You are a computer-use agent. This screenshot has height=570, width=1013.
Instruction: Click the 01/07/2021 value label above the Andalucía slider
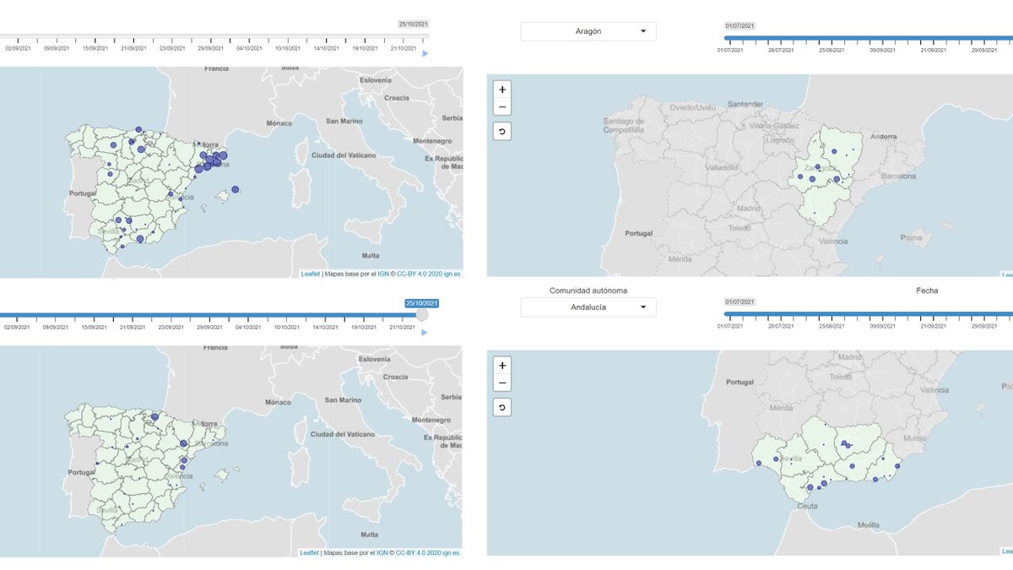pos(739,301)
